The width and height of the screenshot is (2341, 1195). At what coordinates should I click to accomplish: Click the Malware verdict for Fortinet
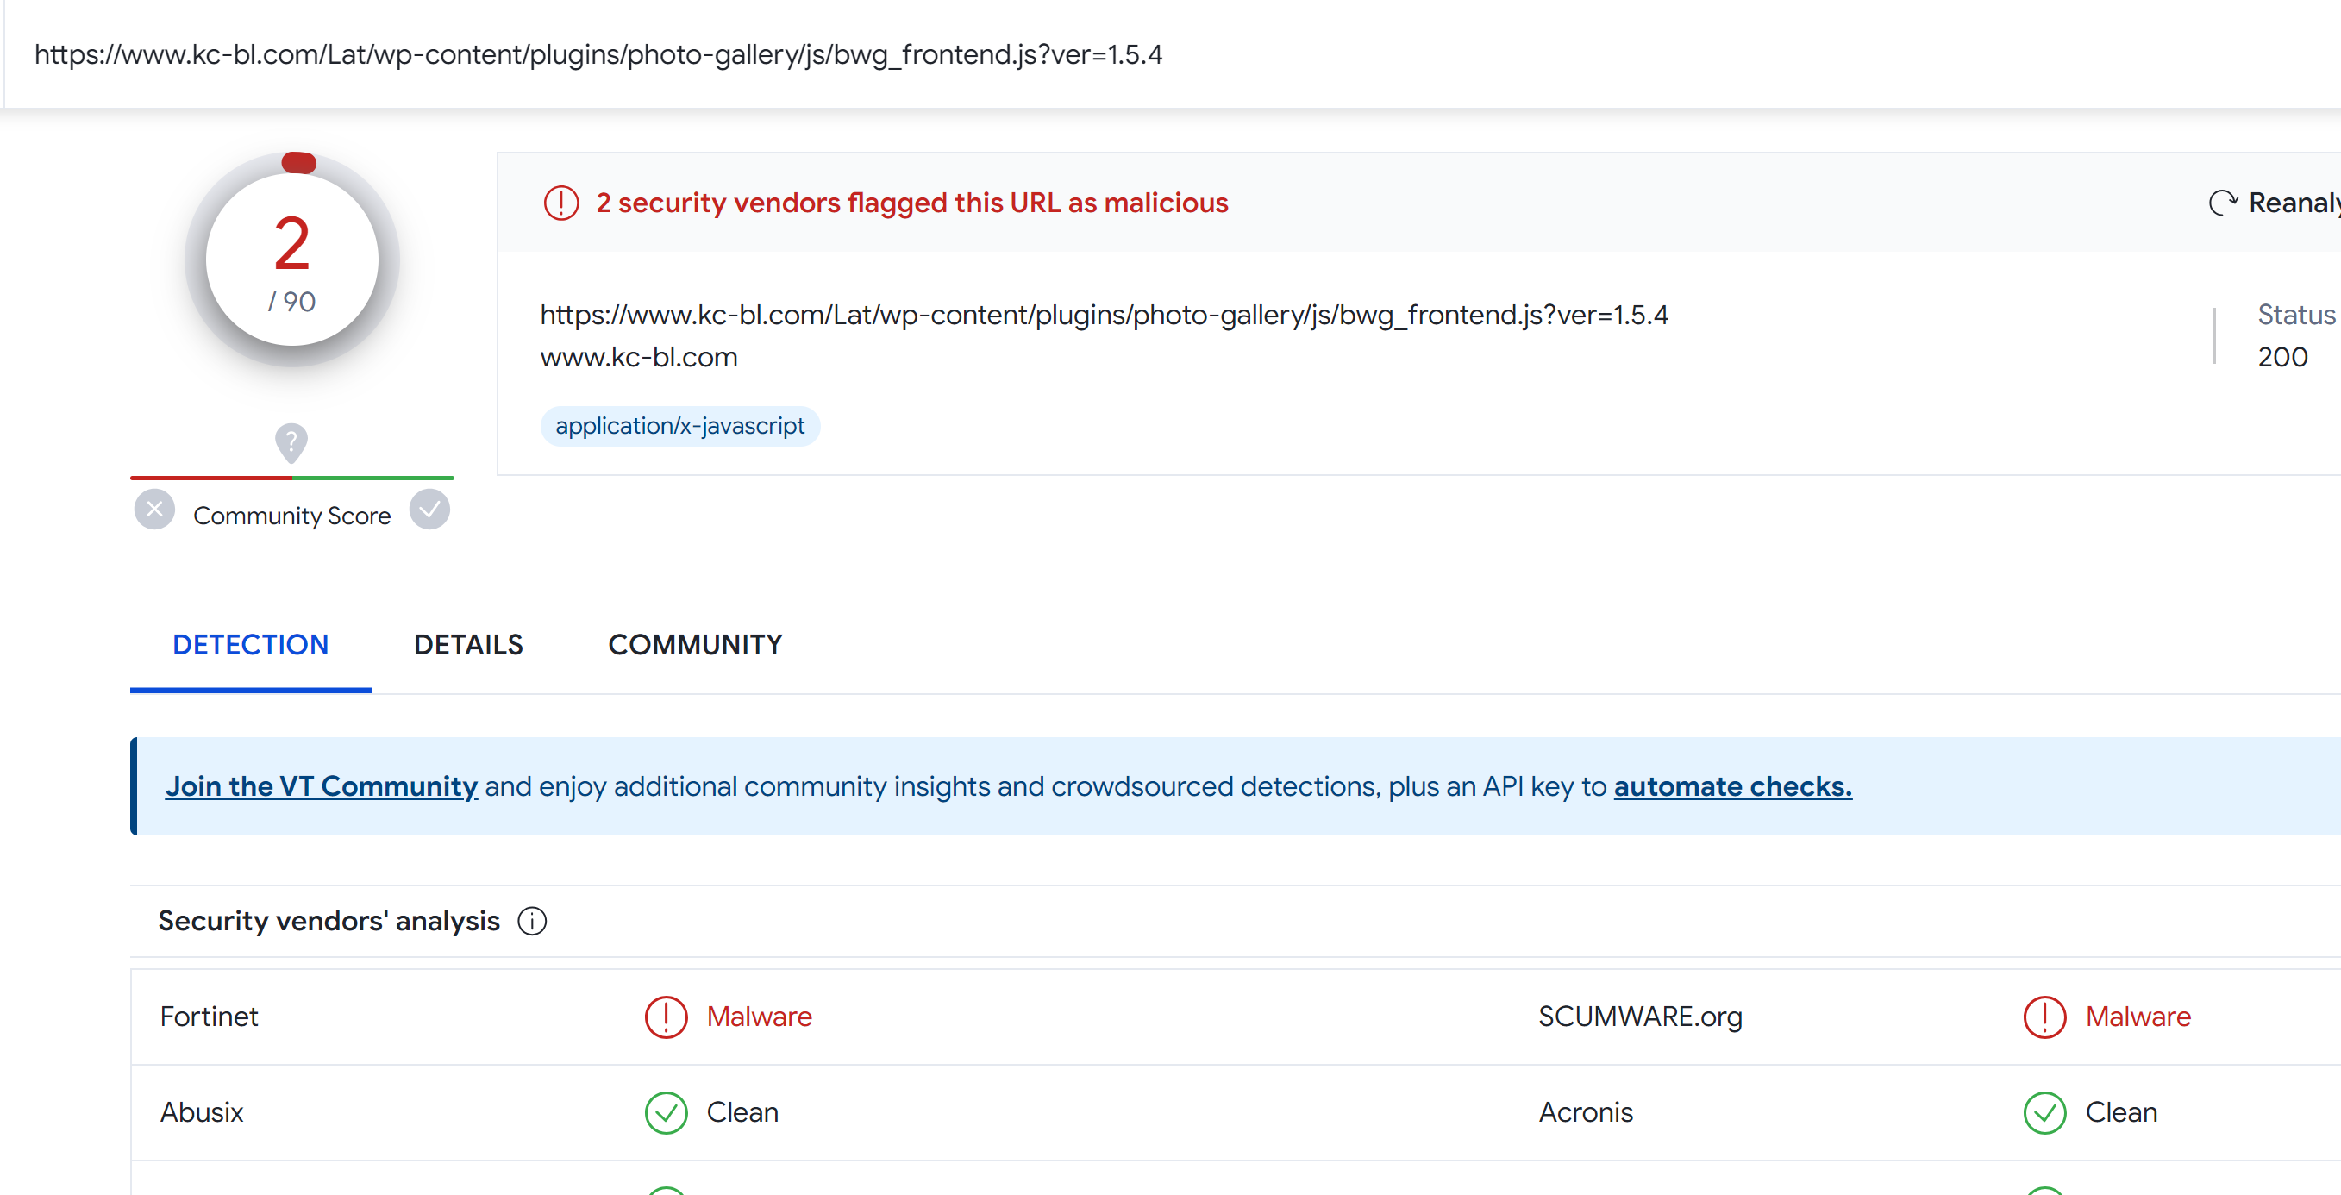[760, 1017]
